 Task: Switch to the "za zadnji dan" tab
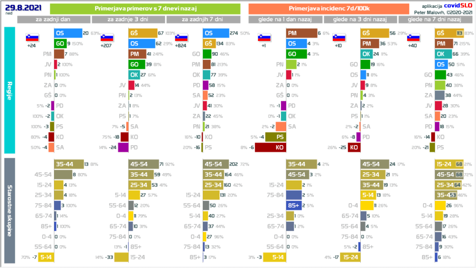(x=54, y=20)
